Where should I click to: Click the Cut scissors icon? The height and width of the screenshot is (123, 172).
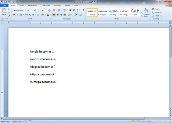pos(9,9)
